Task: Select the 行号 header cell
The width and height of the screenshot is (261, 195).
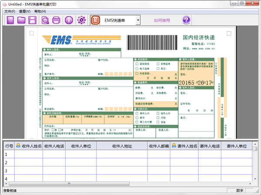Action: [x=9, y=146]
